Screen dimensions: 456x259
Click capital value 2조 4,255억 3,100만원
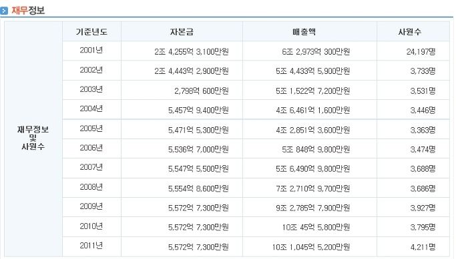(192, 52)
